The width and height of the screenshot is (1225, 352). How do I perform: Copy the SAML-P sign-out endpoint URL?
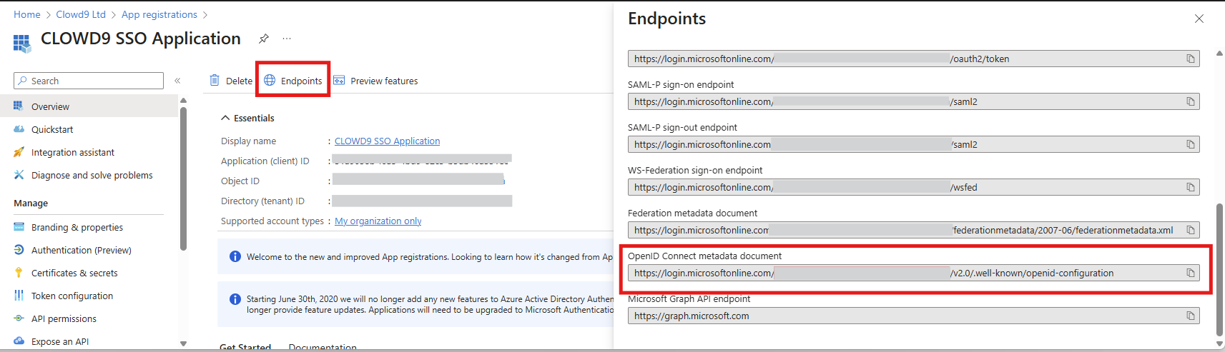[1191, 144]
